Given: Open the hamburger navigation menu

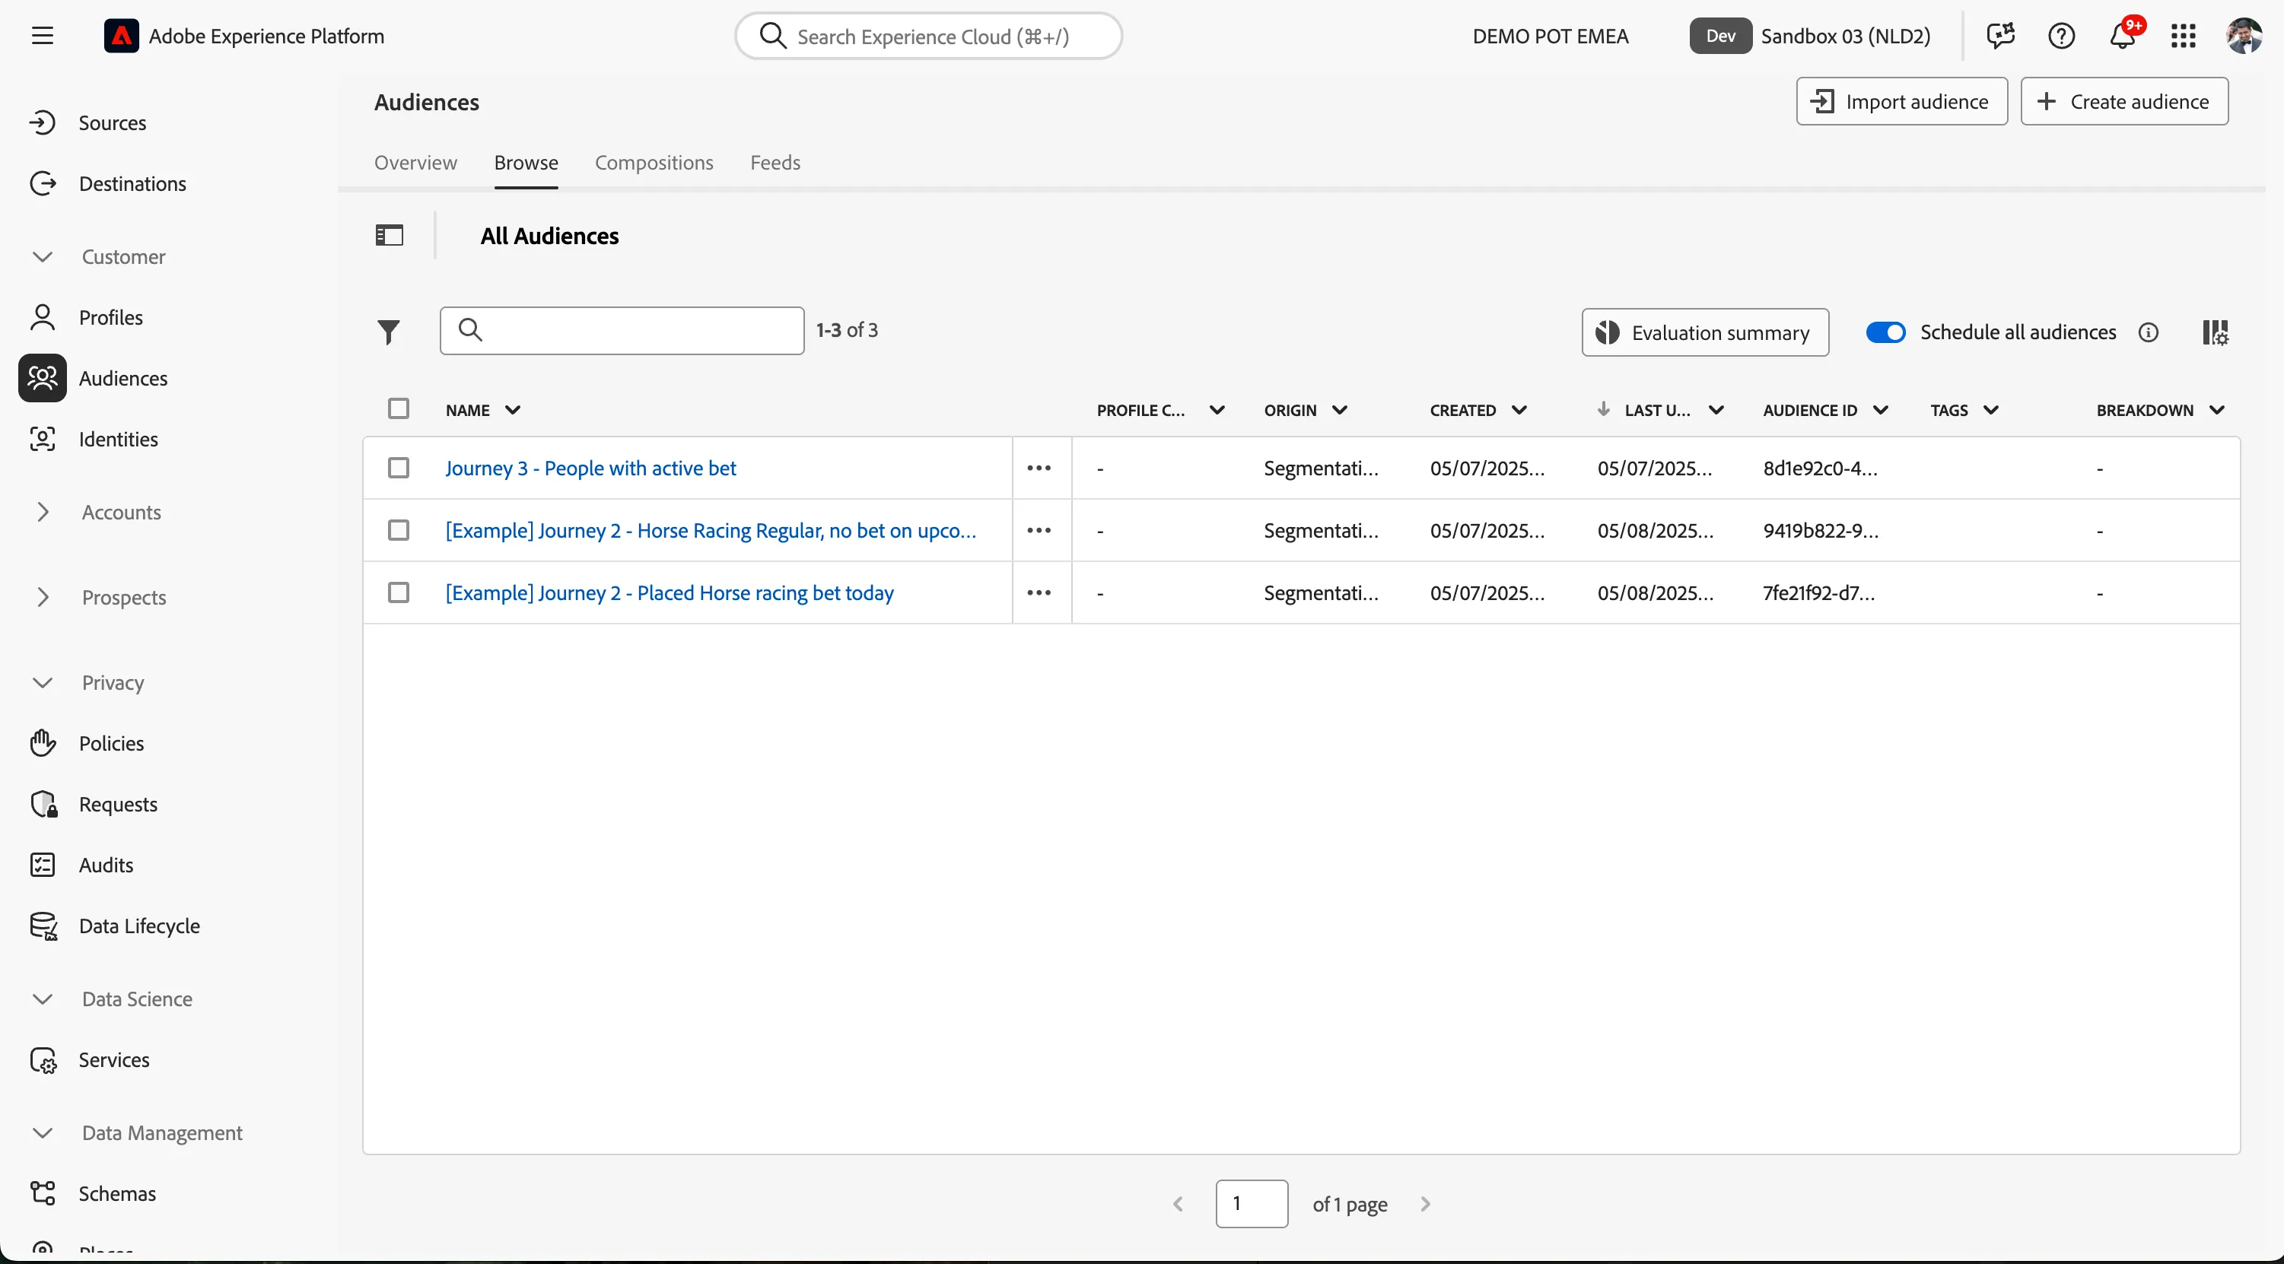Looking at the screenshot, I should [x=42, y=36].
